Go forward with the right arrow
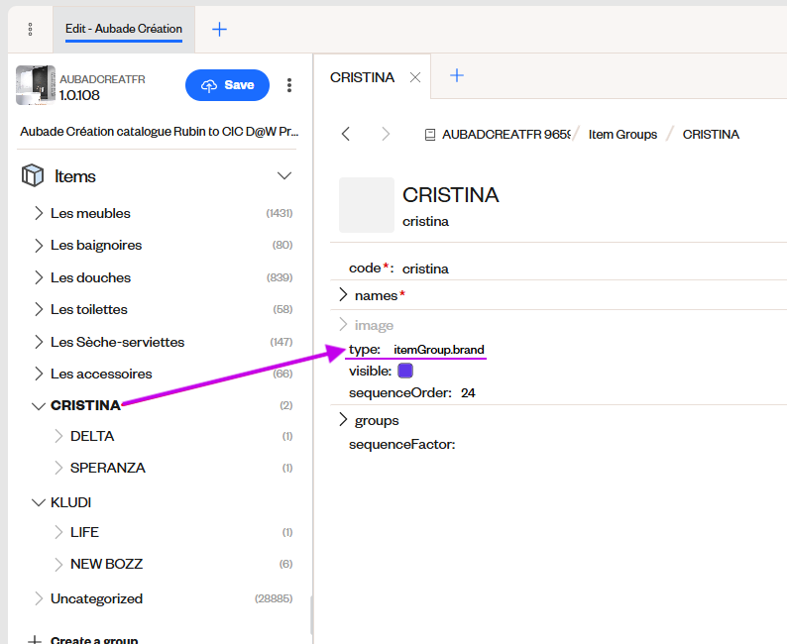787x644 pixels. click(385, 134)
